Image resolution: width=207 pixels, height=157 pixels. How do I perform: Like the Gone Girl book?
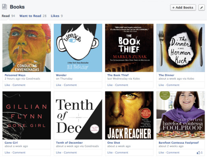[7, 153]
